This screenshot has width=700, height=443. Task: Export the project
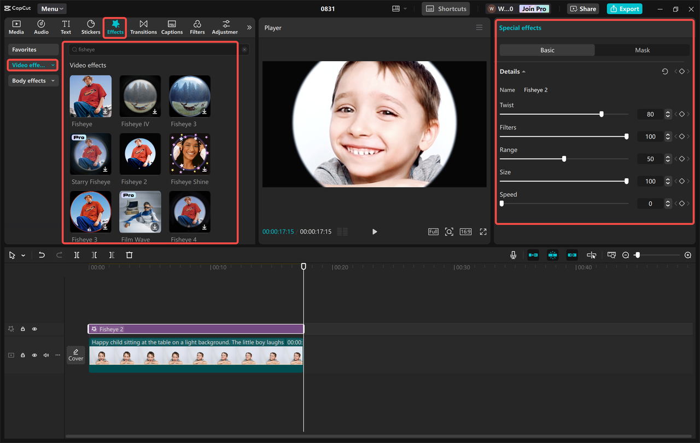625,9
